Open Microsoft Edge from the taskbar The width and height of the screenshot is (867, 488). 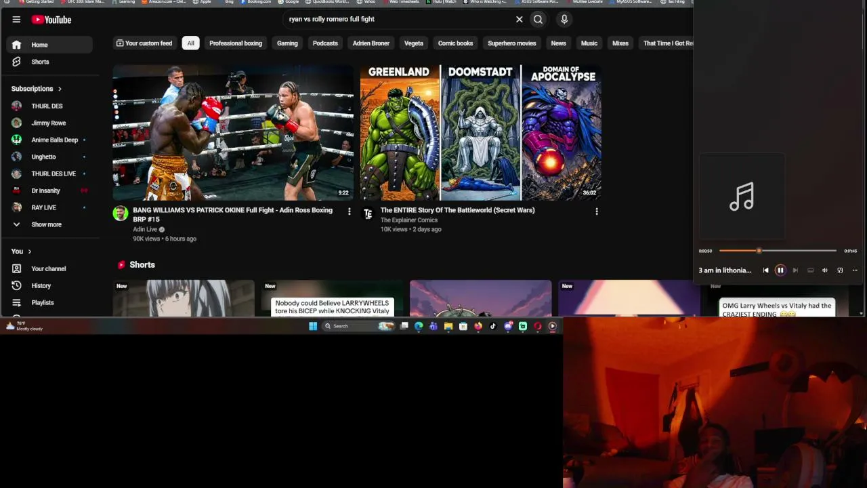[419, 326]
